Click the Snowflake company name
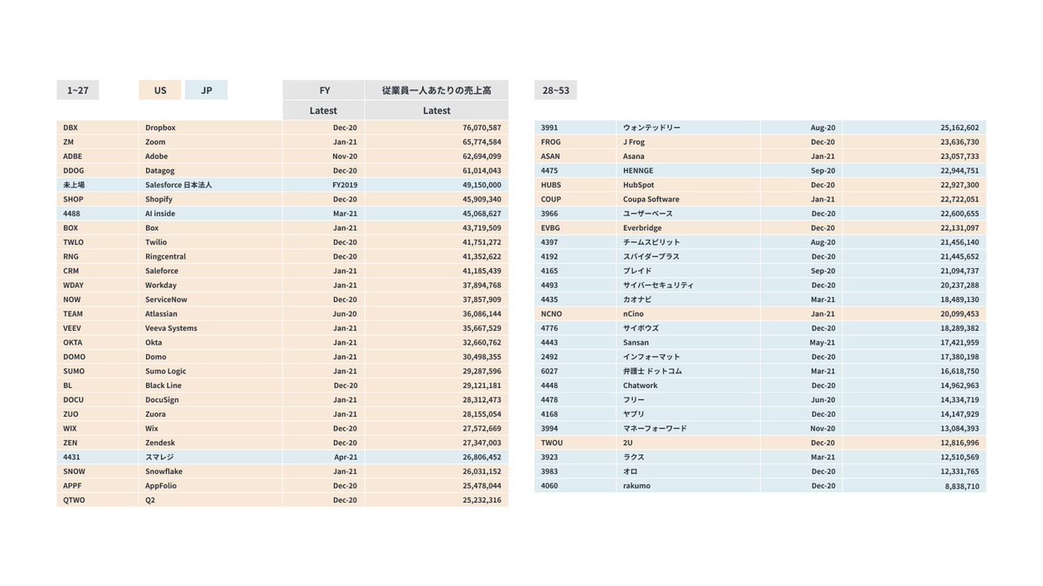Viewport: 1043px width, 586px height. click(163, 471)
